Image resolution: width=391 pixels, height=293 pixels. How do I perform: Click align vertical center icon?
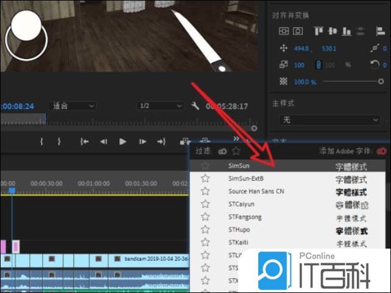coord(333,31)
